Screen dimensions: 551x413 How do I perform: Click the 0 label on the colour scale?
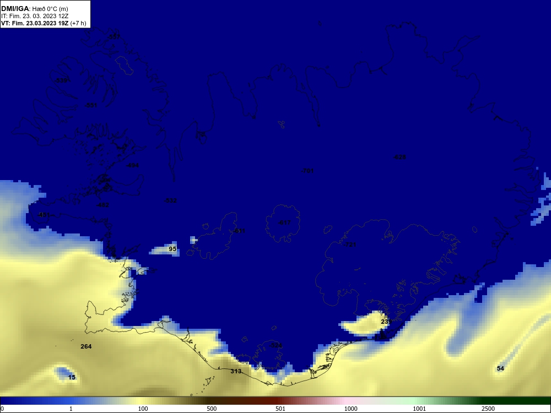click(2, 409)
